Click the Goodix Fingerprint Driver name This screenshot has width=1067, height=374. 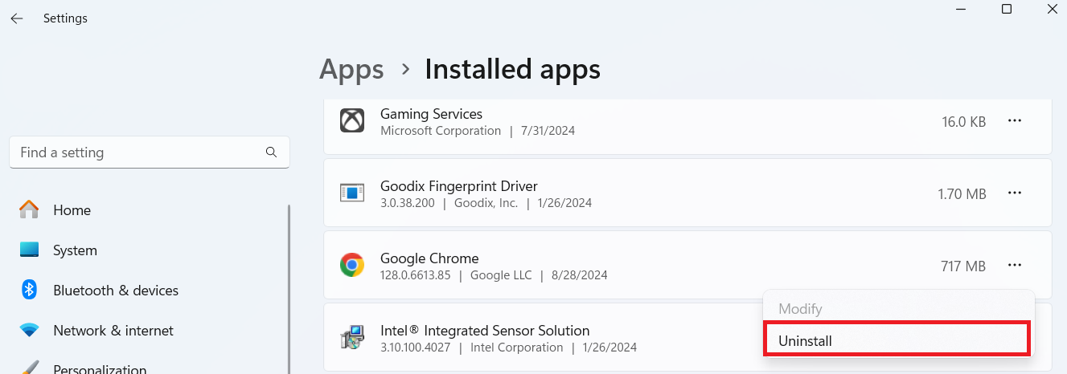[x=459, y=186]
